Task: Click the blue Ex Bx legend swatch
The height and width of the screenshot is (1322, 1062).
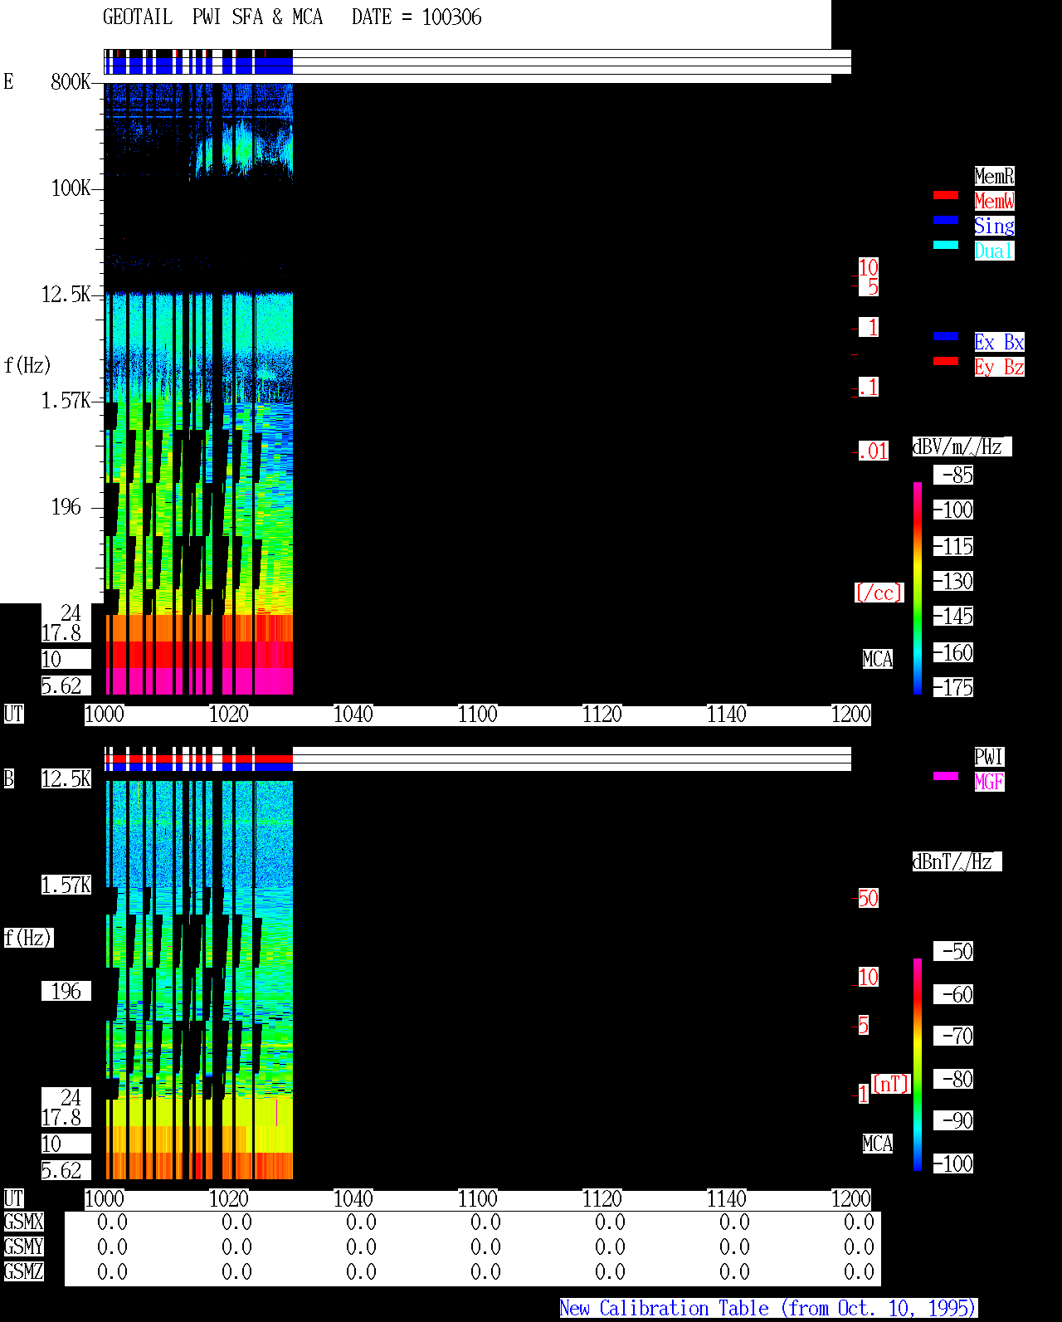Action: pos(946,336)
